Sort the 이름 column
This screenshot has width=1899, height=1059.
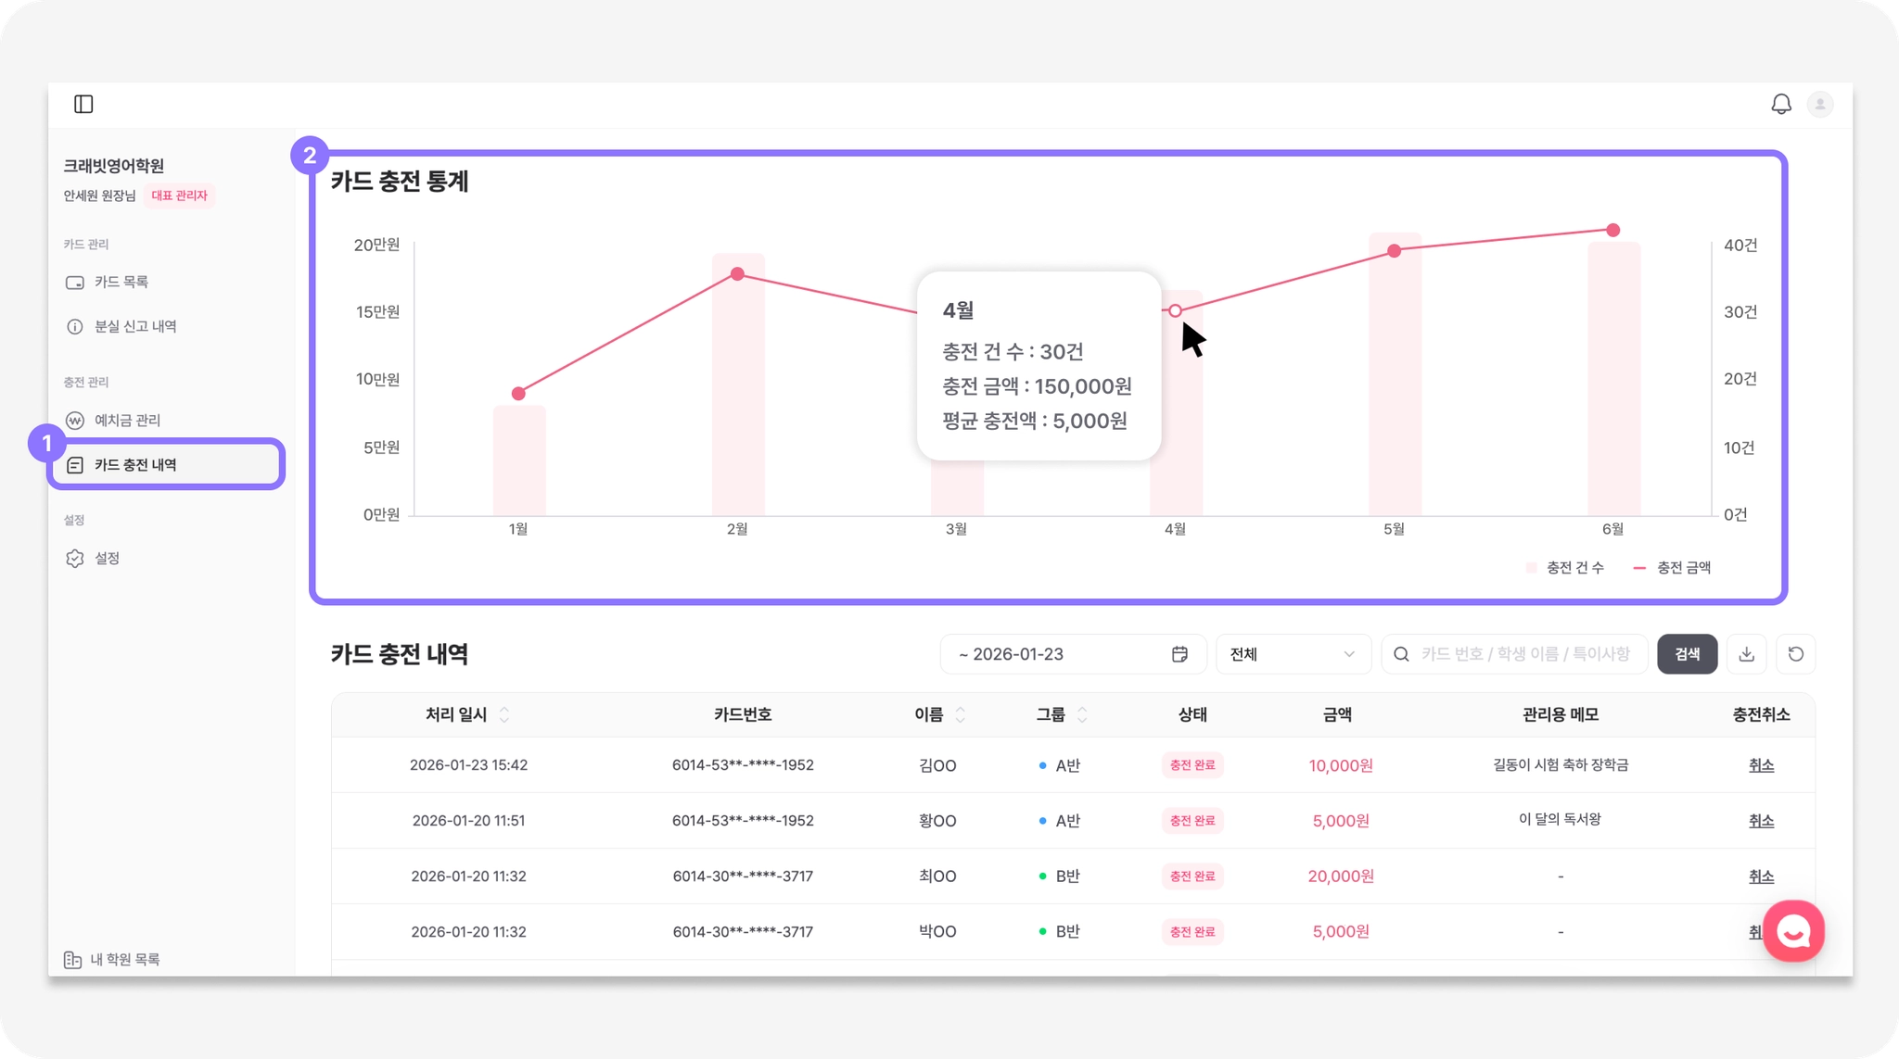click(960, 714)
